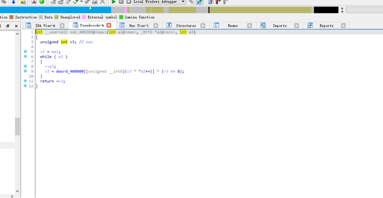Viewport: 383px width, 198px height.
Task: Open the Hex View-1 tab
Action: pos(138,26)
